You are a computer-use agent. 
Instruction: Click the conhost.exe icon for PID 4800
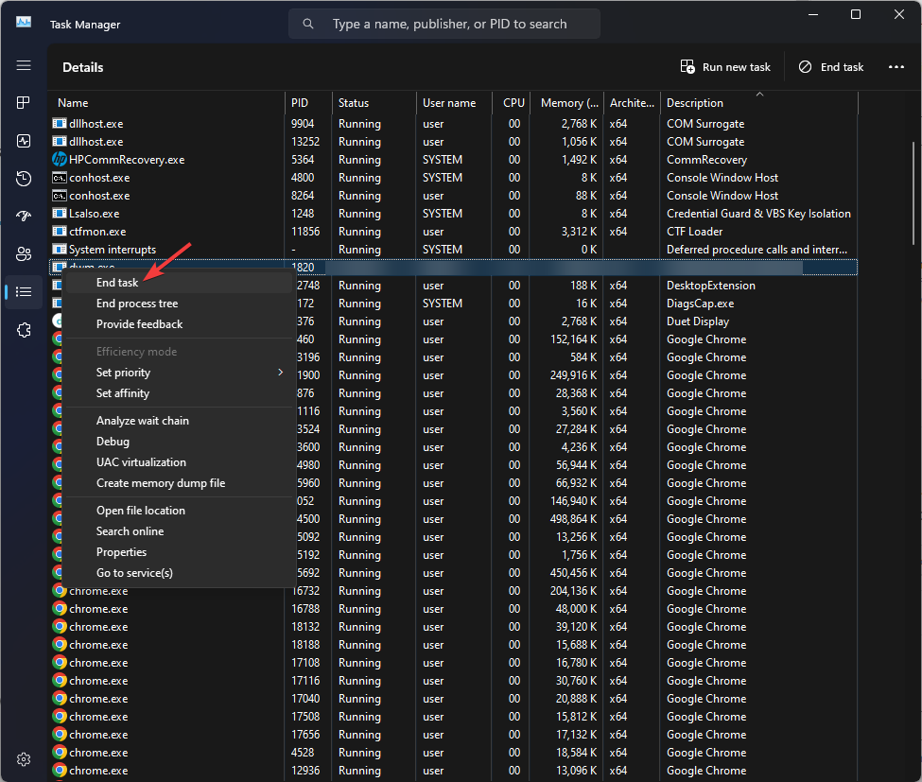click(60, 178)
